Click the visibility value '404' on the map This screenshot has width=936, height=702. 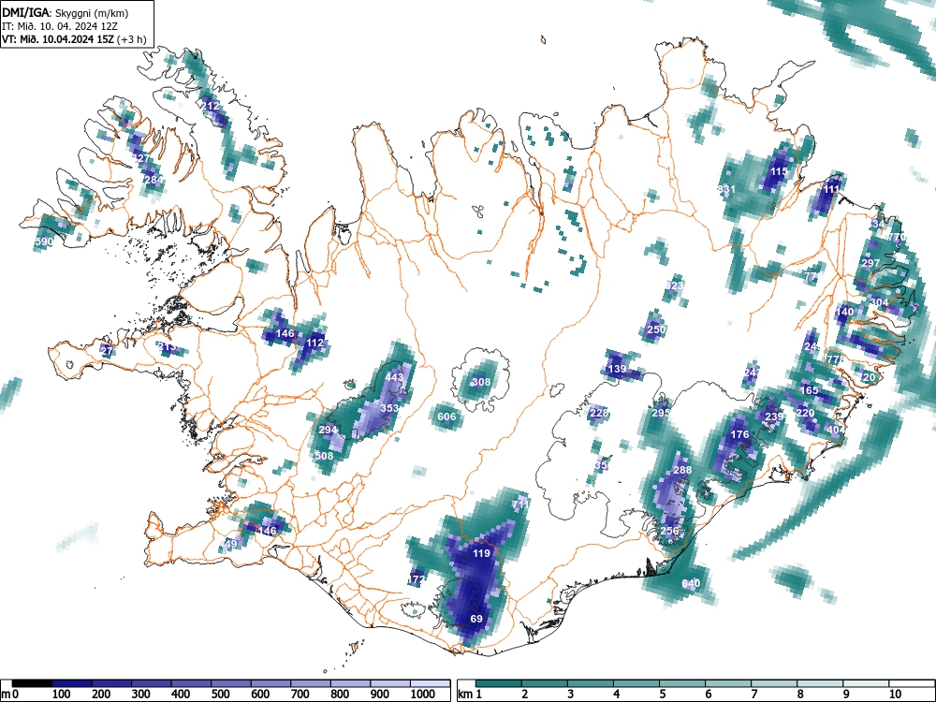click(836, 430)
